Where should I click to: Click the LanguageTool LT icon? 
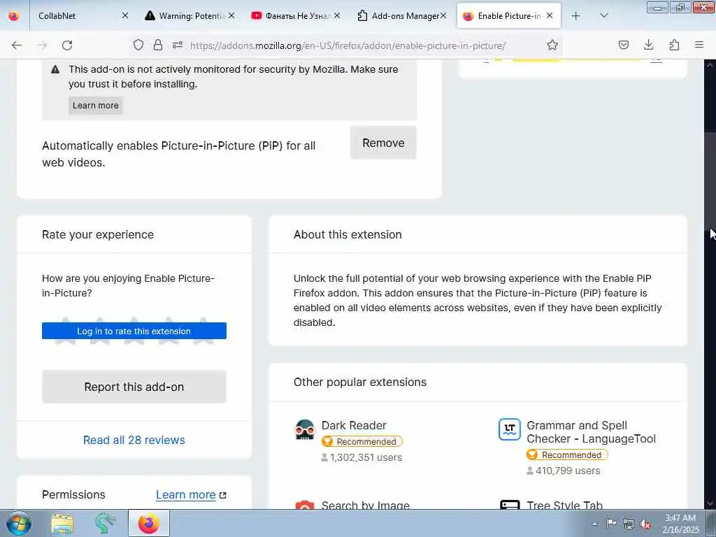coord(510,429)
